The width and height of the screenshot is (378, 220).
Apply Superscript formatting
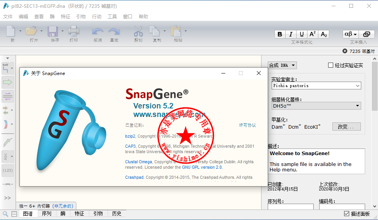pos(313,34)
